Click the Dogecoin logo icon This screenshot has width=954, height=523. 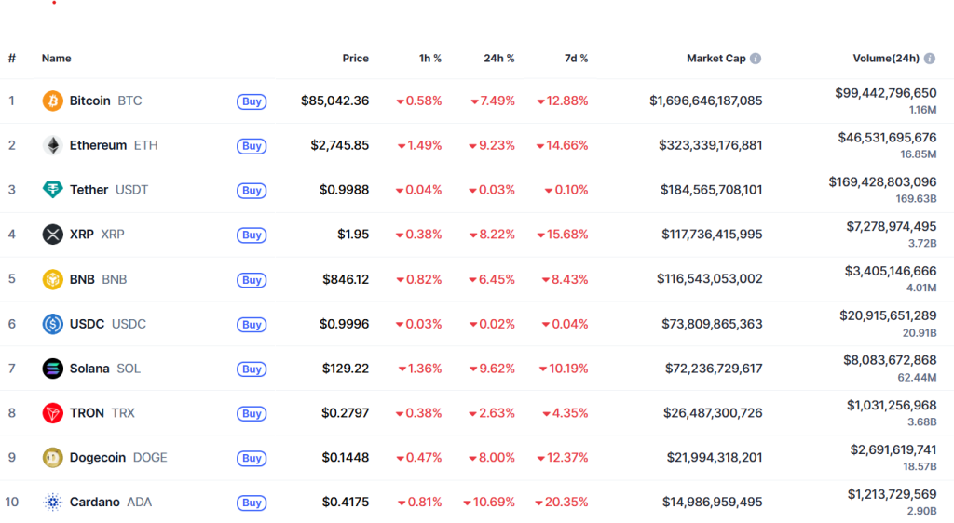pos(53,458)
